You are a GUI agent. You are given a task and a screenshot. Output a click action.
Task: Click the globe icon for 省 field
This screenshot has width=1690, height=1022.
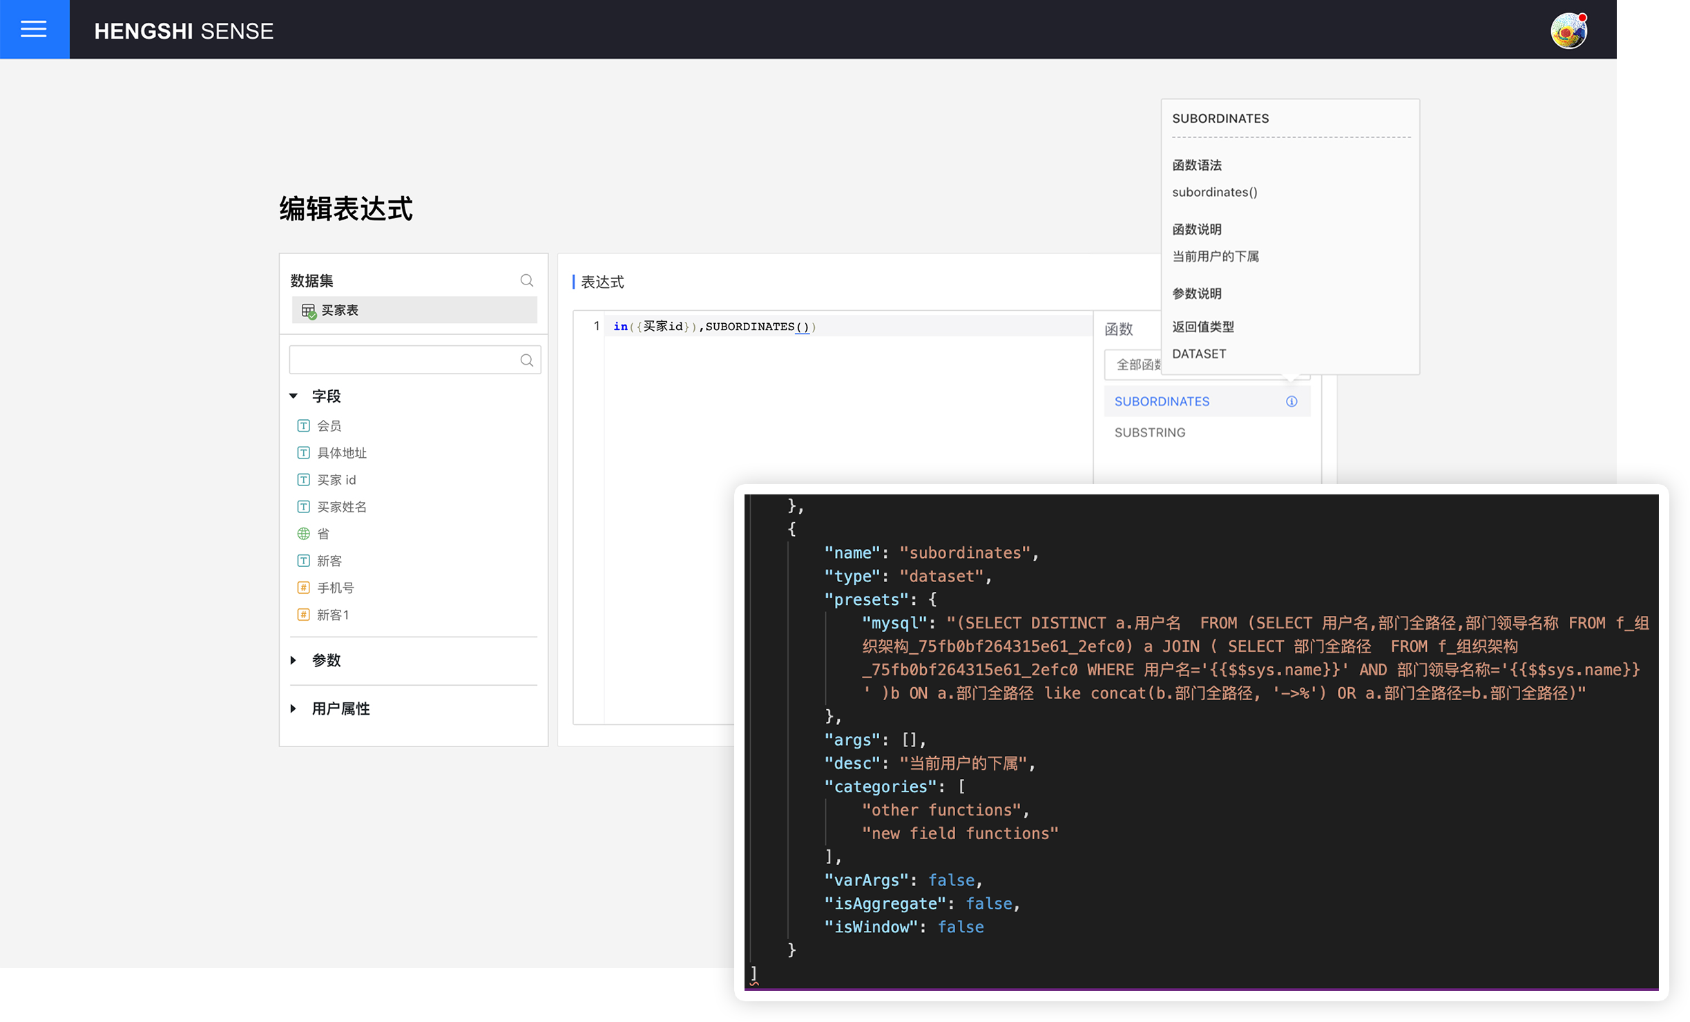(x=303, y=534)
